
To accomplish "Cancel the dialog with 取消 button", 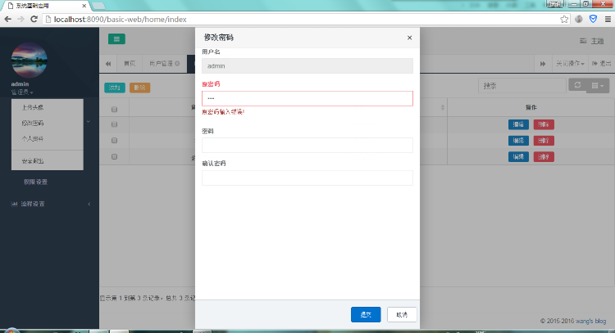I will 402,315.
